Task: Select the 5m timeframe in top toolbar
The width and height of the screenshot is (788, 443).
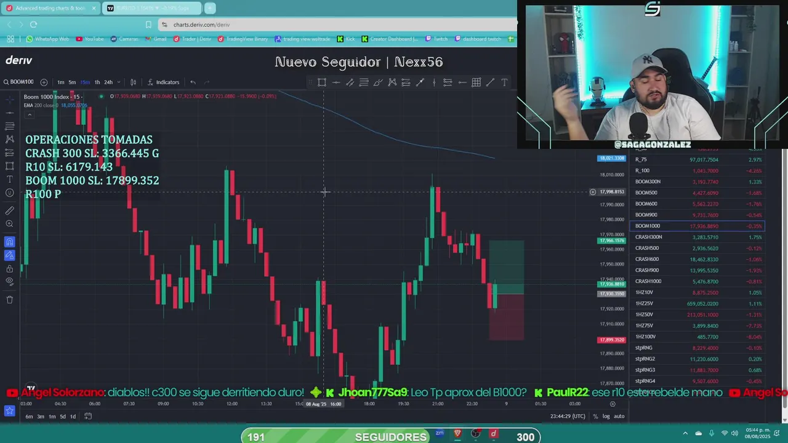Action: 72,82
